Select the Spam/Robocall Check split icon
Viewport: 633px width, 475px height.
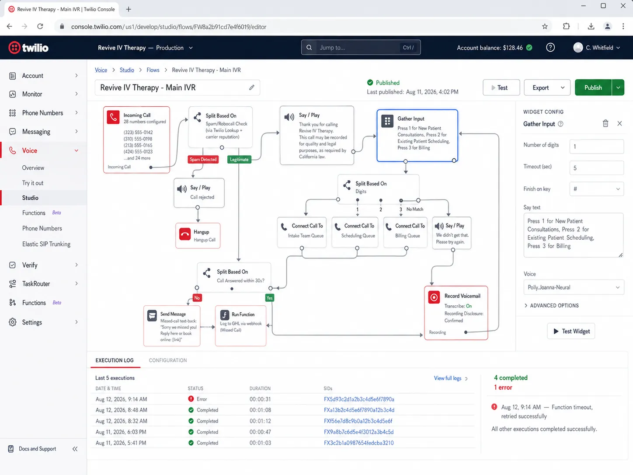point(197,116)
